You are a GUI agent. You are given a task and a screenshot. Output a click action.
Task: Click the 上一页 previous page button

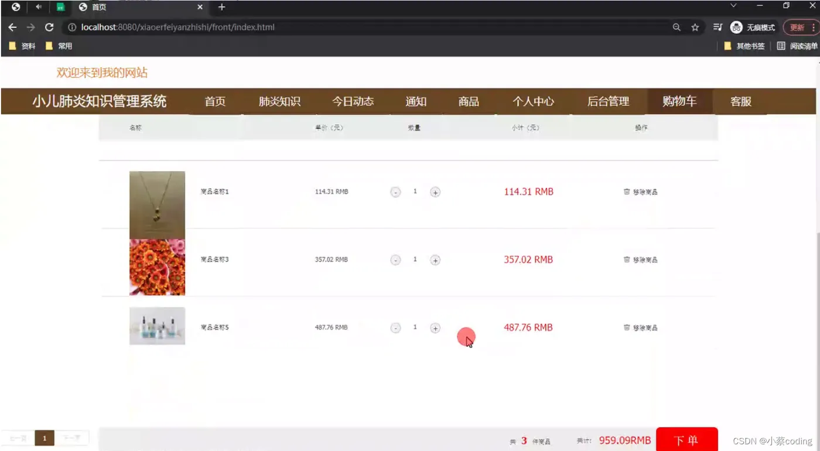[18, 438]
